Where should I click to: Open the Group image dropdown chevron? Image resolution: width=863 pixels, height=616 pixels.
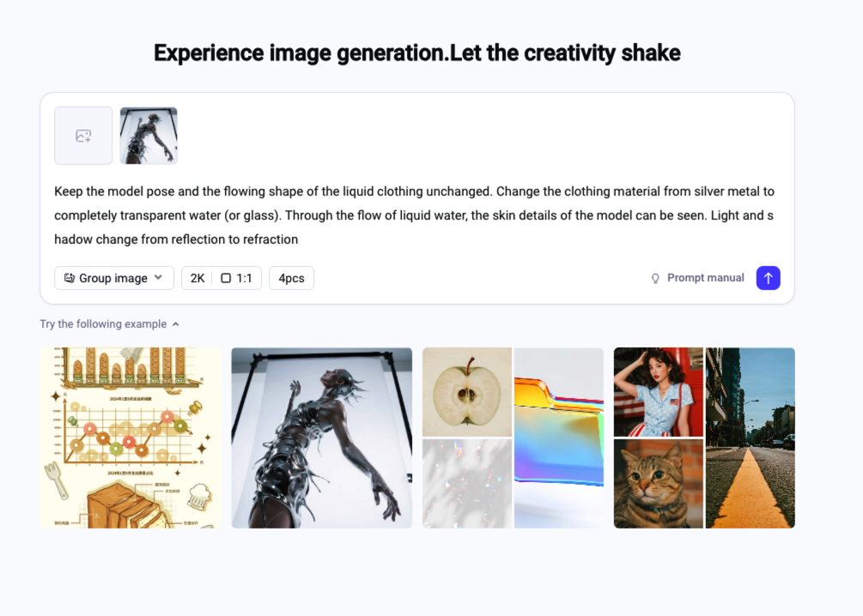(x=158, y=278)
